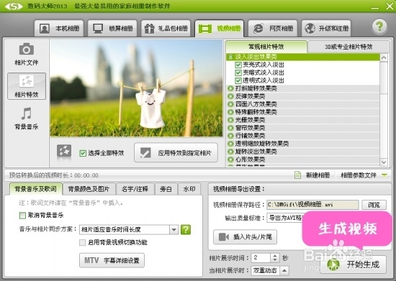This screenshot has height=281, width=396.
Task: Expand 反弹效果类 category
Action: (230, 96)
